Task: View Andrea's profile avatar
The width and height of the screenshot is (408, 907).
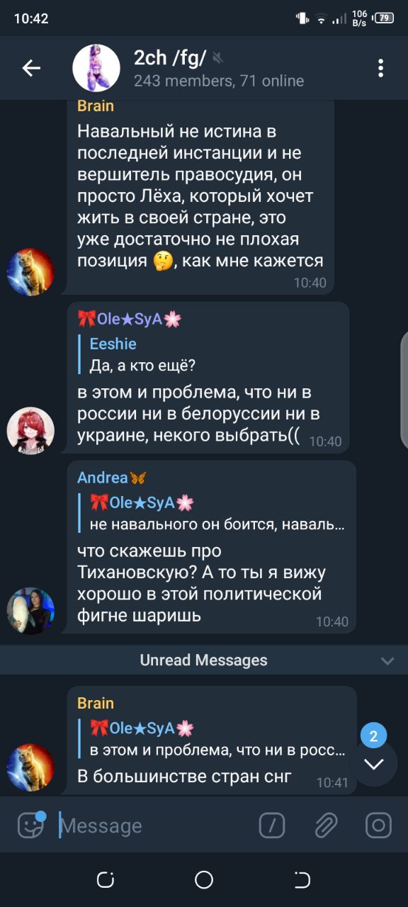Action: click(30, 610)
